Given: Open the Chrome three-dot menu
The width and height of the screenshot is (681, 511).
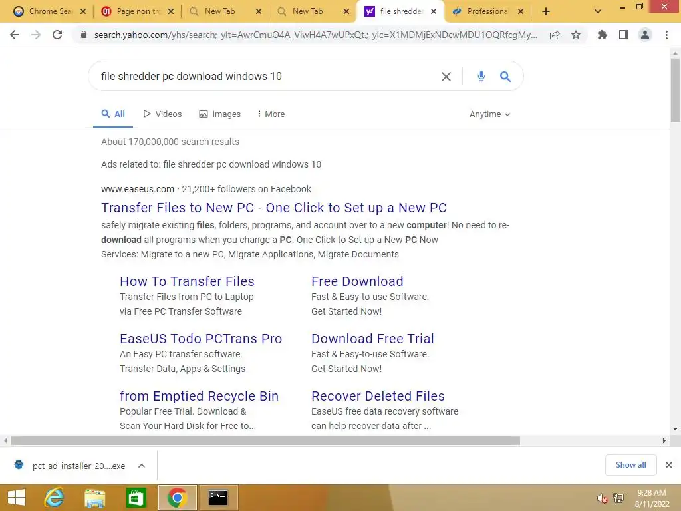Looking at the screenshot, I should pos(666,35).
